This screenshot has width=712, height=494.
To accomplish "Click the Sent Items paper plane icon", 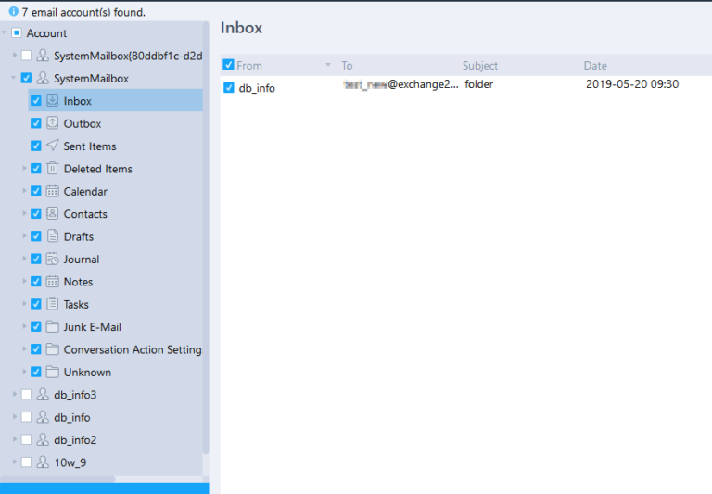I will tap(52, 146).
